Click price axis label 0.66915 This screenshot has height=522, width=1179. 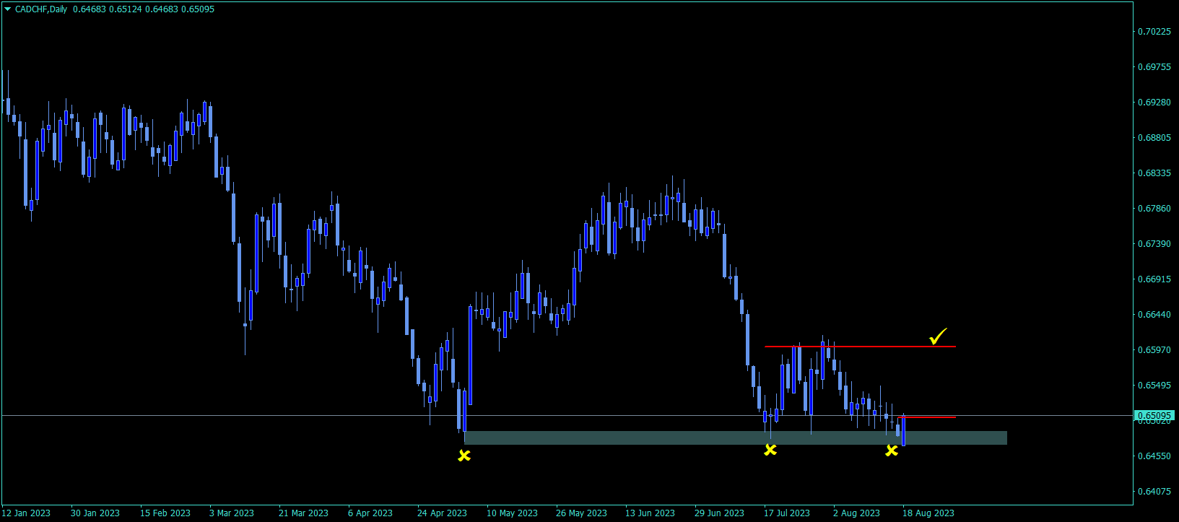coord(1154,279)
